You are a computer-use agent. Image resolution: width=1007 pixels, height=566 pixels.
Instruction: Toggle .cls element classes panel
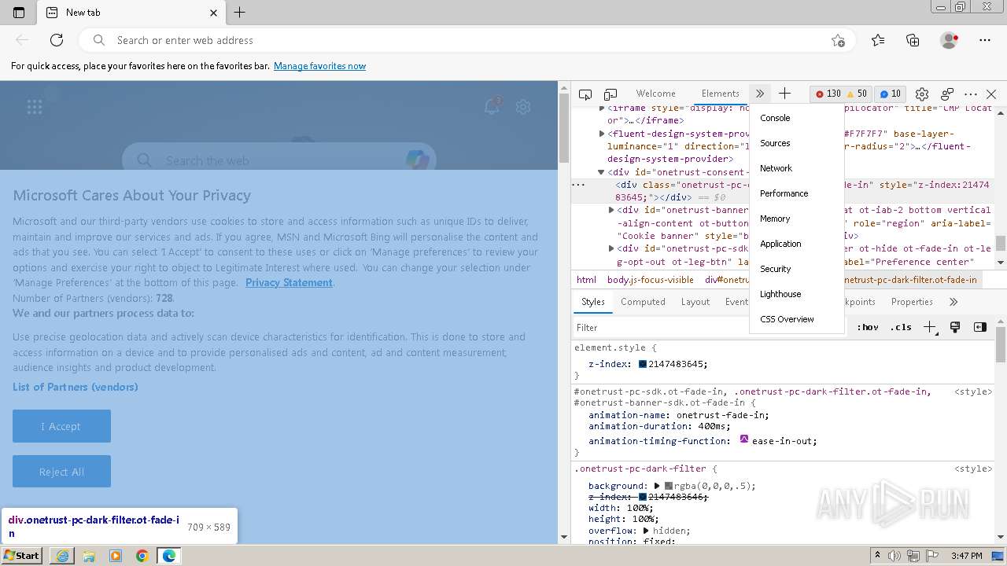point(901,327)
